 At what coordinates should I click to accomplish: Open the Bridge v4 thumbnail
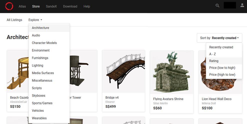point(123,71)
